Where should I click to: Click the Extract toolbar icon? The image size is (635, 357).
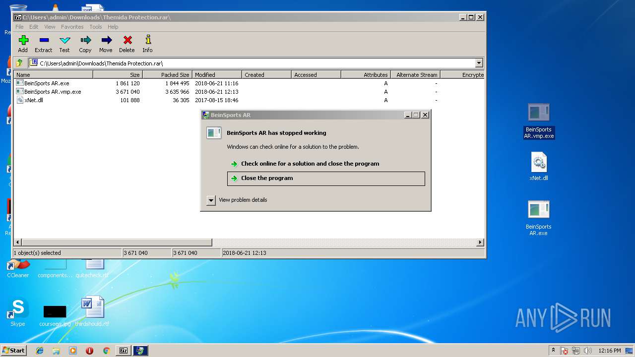click(x=44, y=44)
